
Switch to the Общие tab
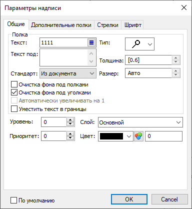coord(16,24)
